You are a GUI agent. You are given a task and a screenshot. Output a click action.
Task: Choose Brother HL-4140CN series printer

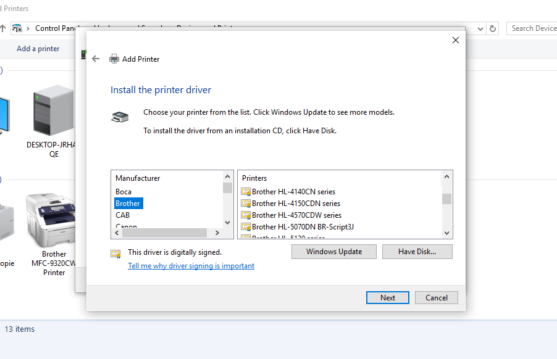pos(293,192)
